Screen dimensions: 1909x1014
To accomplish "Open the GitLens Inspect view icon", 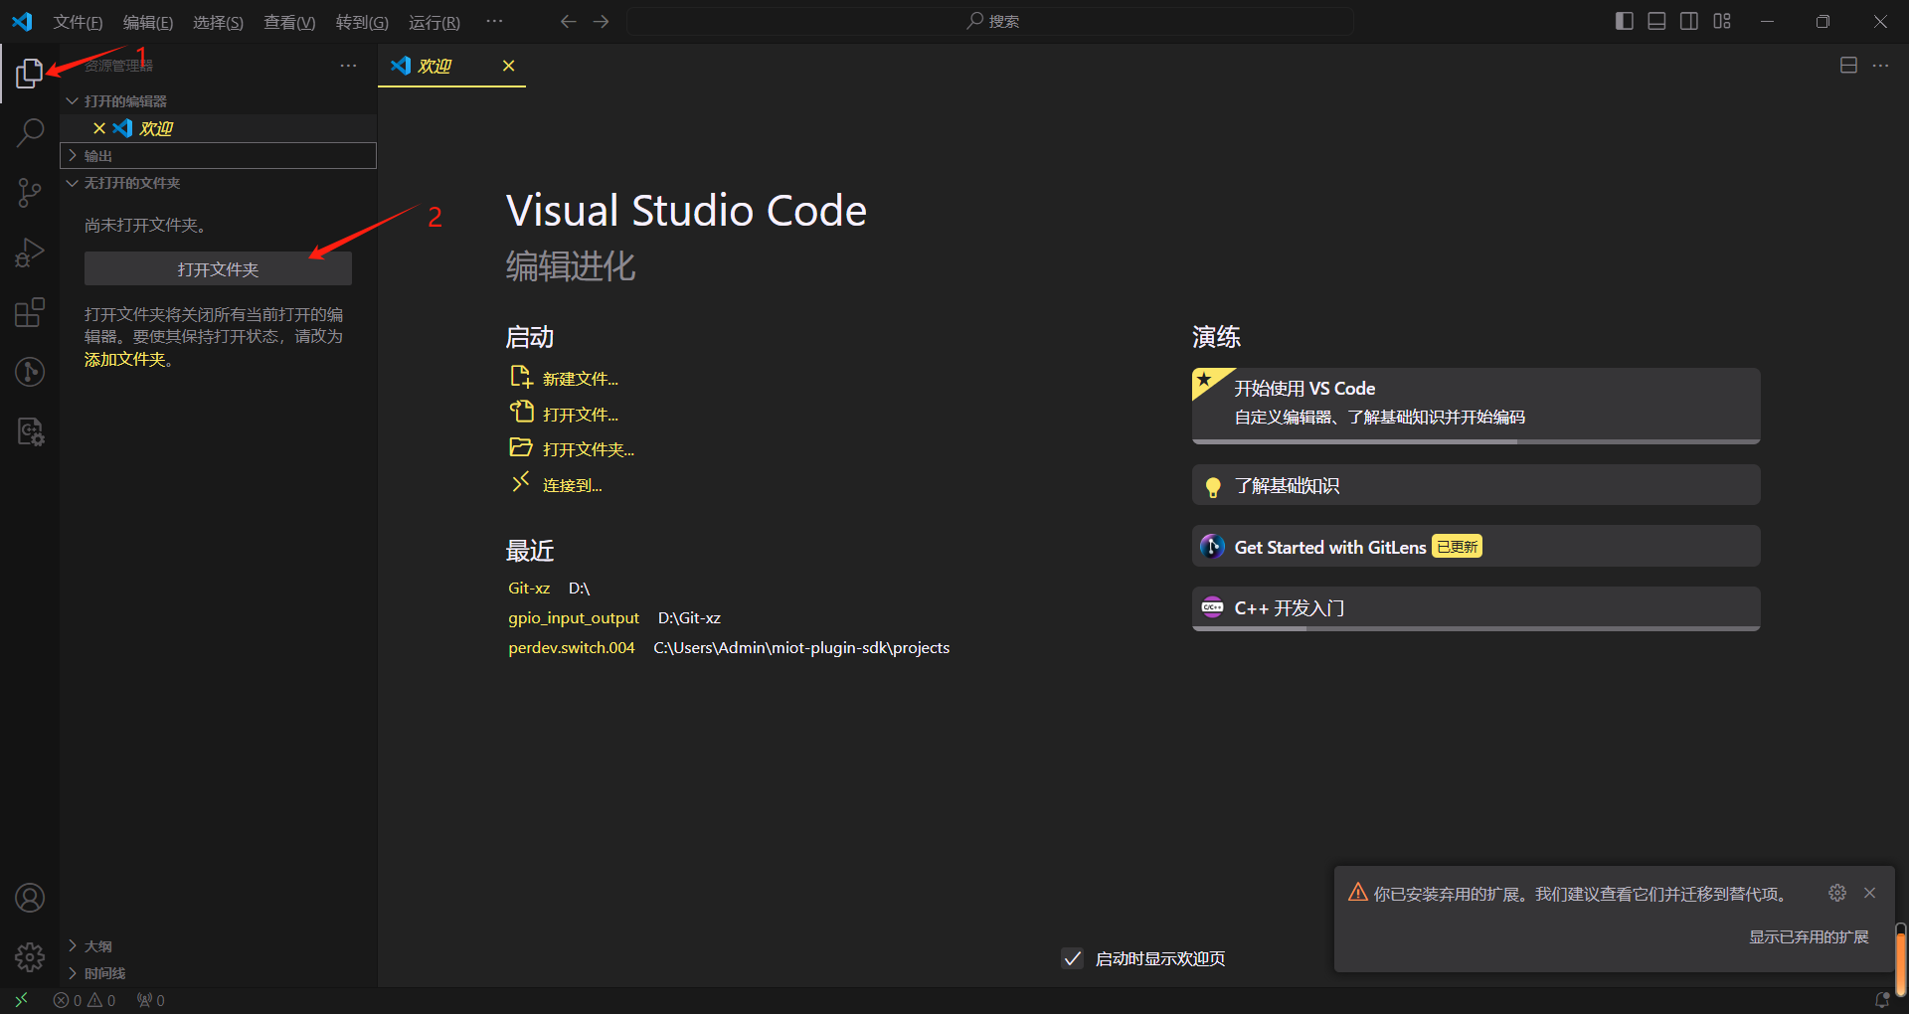I will [30, 431].
